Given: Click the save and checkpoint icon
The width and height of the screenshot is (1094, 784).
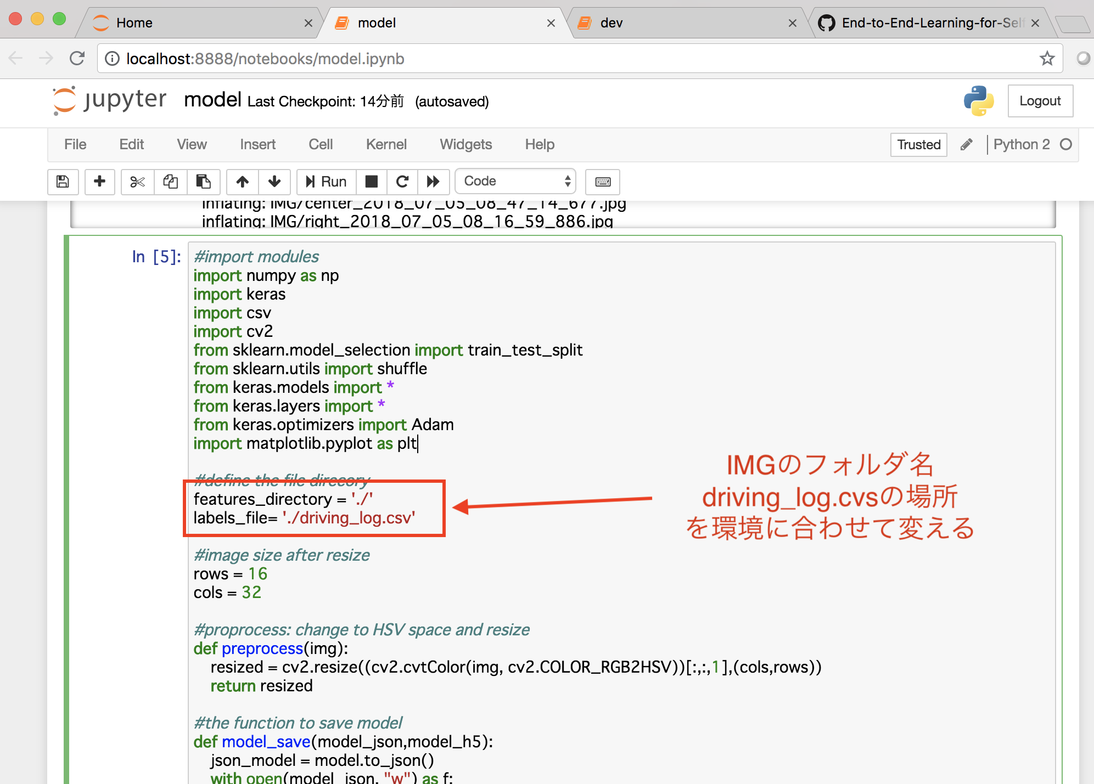Looking at the screenshot, I should pos(63,182).
